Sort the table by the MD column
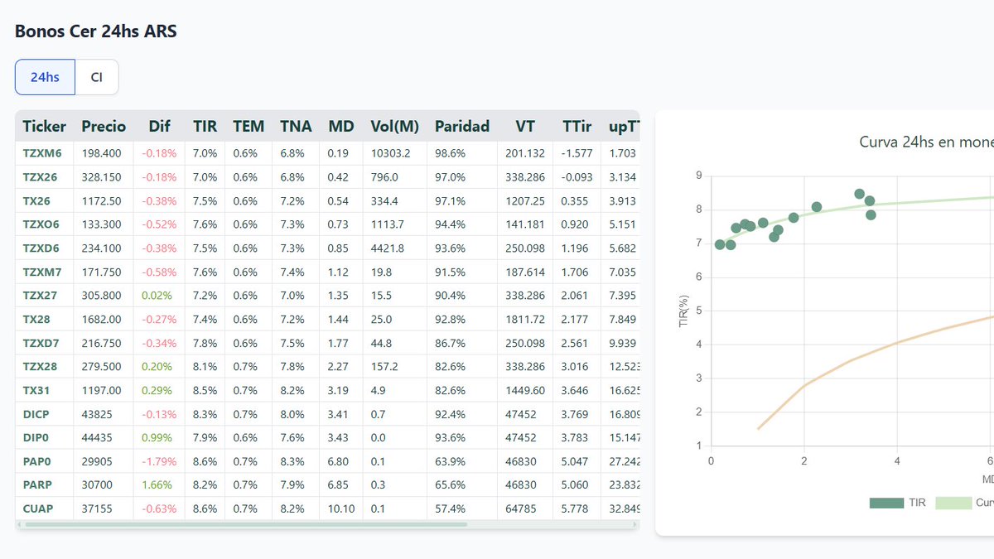The image size is (994, 559). click(x=340, y=126)
